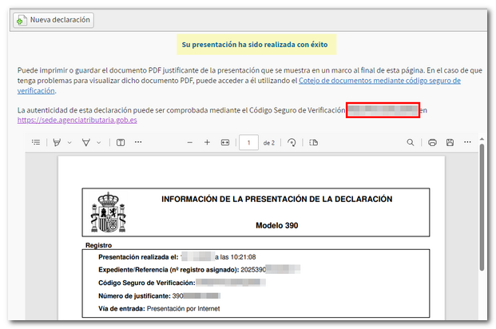
Task: Open the PDF table of contents icon
Action: click(x=36, y=142)
